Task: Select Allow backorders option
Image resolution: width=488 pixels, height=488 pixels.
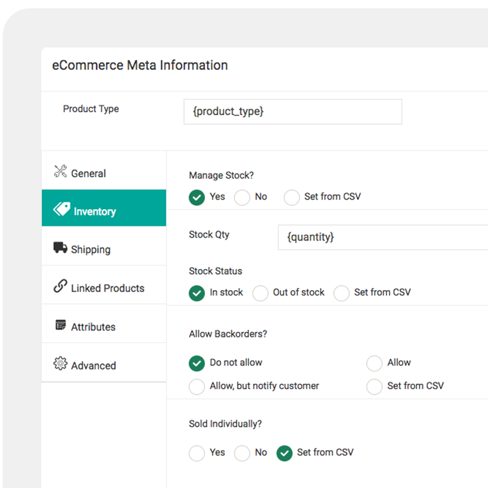Action: click(374, 363)
